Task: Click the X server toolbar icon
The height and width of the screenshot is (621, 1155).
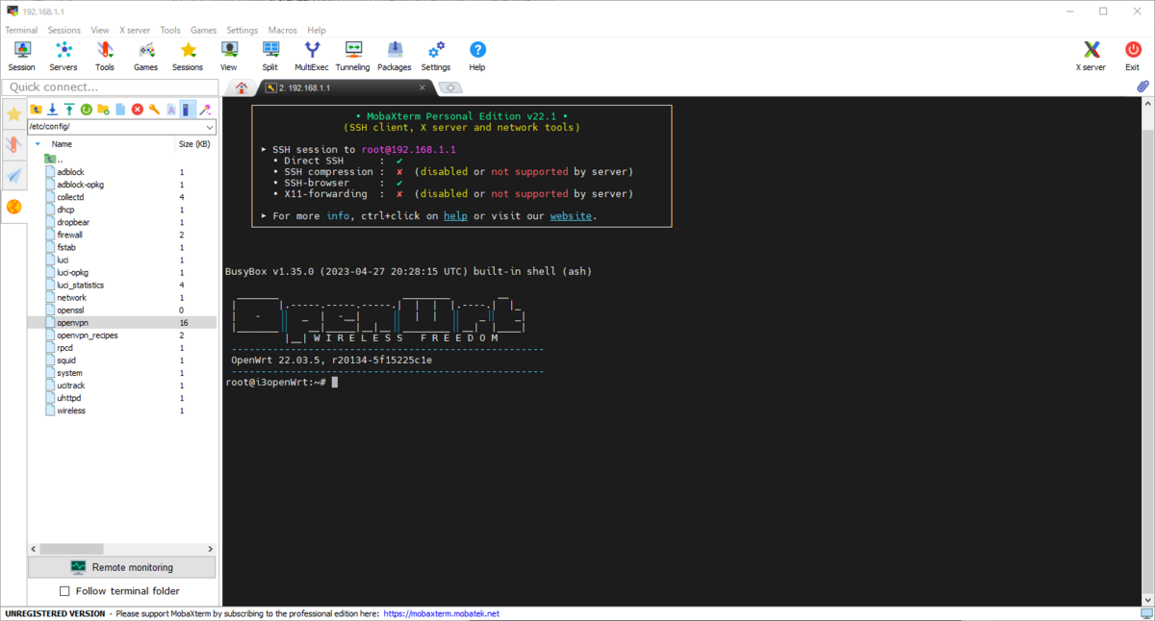Action: [x=1091, y=56]
